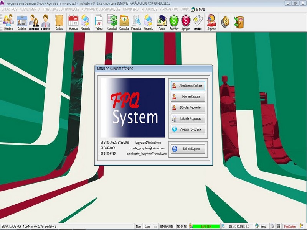Click the Acessar nosso Site button
The height and width of the screenshot is (230, 307).
coord(187,130)
